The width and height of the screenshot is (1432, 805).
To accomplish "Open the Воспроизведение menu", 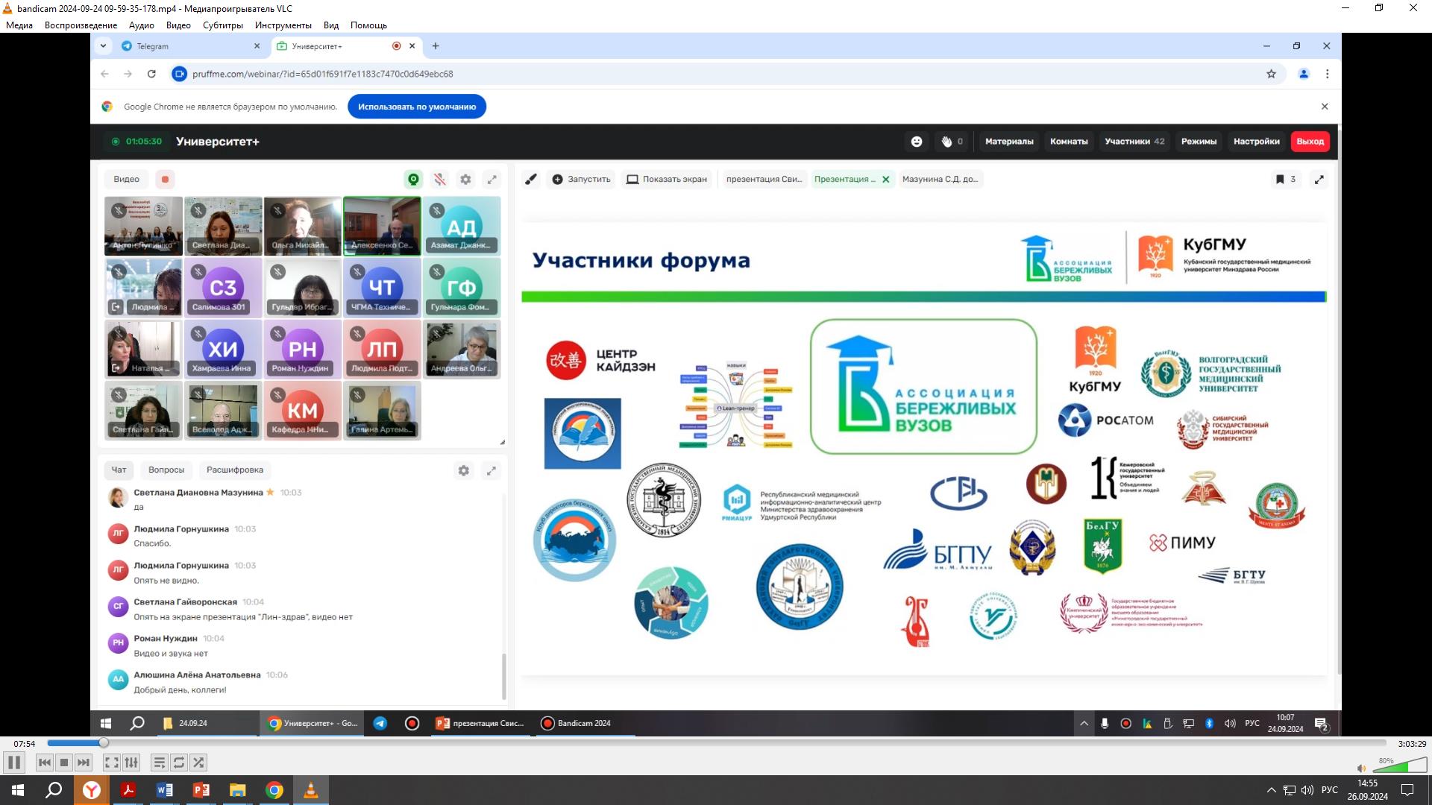I will pos(81,25).
